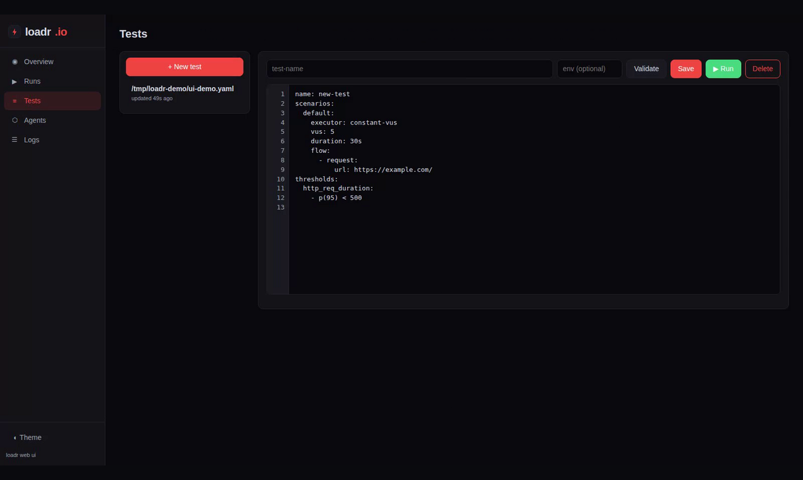The image size is (803, 480).
Task: Click the '- p(95) < 500' line
Action: tap(336, 198)
